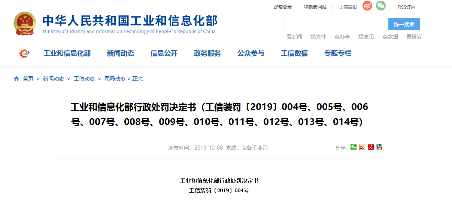Focus the site search input field
The image size is (452, 202).
point(336,24)
